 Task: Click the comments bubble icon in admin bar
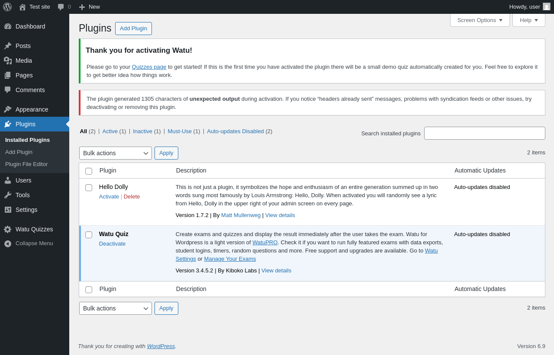pyautogui.click(x=61, y=7)
